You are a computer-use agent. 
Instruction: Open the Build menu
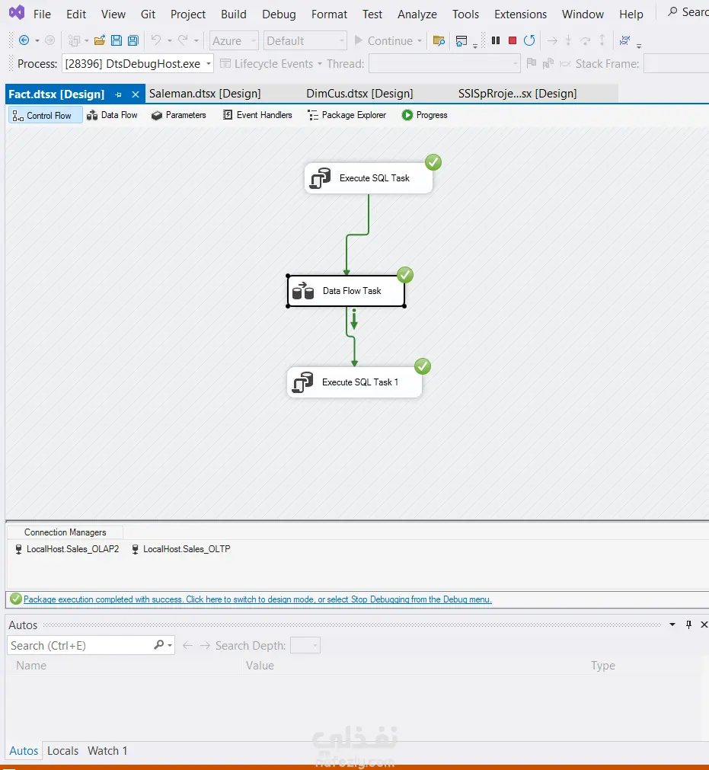coord(234,14)
